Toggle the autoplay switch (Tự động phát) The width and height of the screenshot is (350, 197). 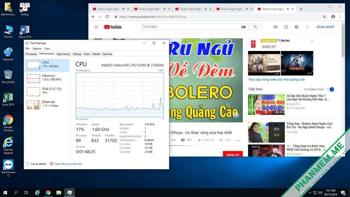point(331,89)
